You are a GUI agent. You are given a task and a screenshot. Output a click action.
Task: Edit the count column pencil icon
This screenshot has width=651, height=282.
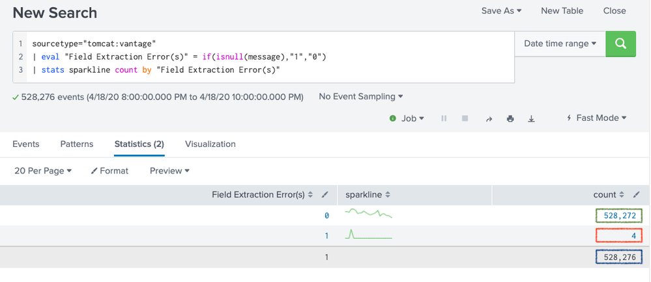(636, 195)
